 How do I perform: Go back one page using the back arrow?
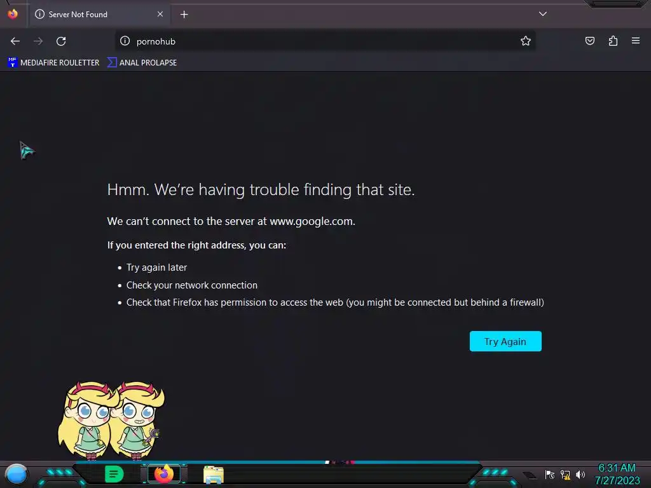(15, 41)
